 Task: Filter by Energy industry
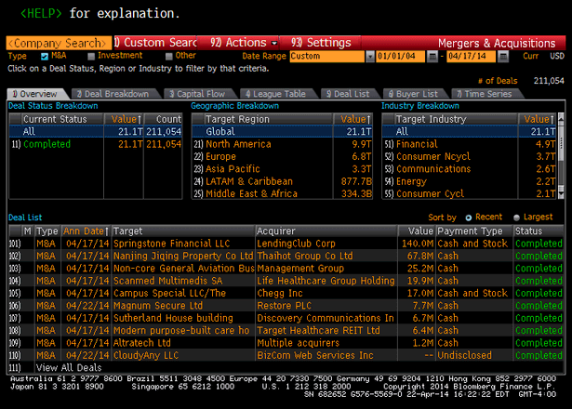click(x=411, y=181)
